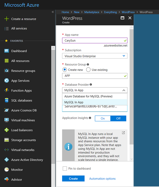Open the external link icon in info box
The width and height of the screenshot is (159, 187).
click(123, 133)
